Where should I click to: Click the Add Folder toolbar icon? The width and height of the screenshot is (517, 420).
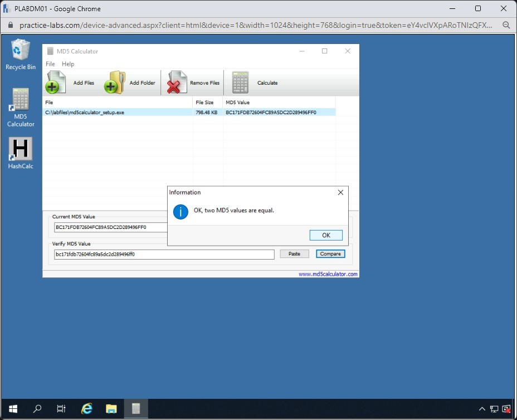point(114,82)
